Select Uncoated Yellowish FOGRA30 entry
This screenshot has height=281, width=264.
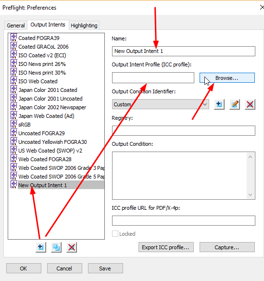point(53,142)
